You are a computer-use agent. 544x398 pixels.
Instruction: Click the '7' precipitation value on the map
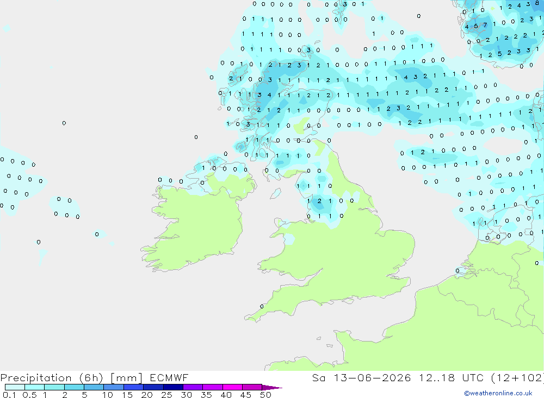(x=485, y=25)
